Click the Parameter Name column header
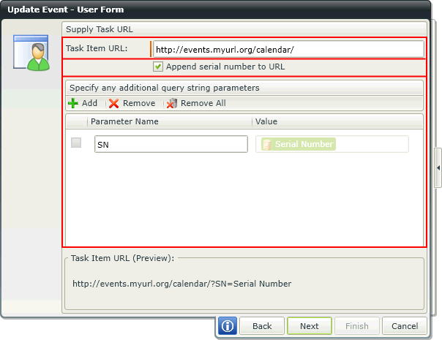The image size is (442, 340). [x=170, y=121]
